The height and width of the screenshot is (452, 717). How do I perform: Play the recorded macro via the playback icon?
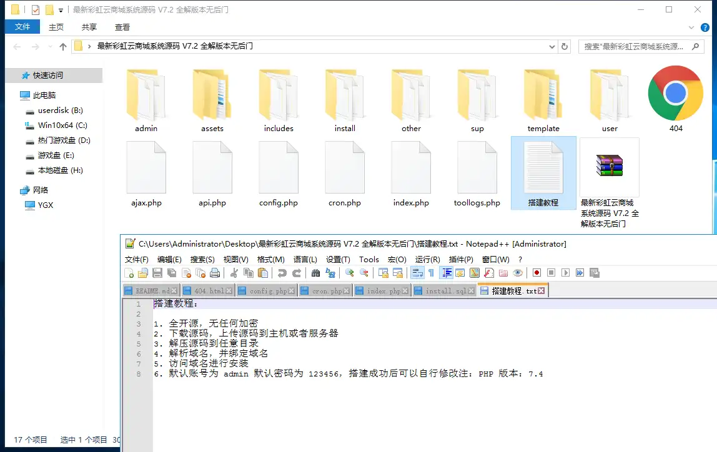click(x=565, y=273)
